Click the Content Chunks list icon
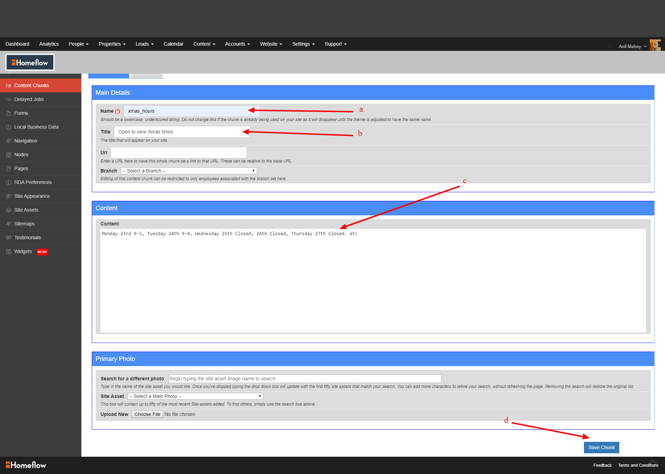 click(8, 86)
